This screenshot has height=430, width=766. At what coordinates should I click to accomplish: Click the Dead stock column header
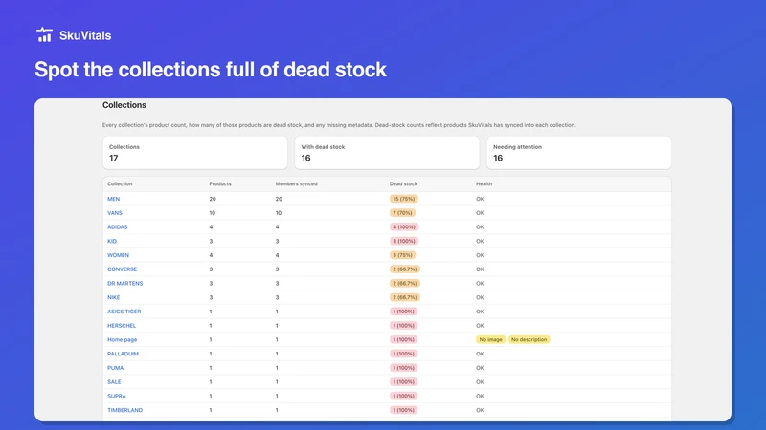tap(403, 184)
